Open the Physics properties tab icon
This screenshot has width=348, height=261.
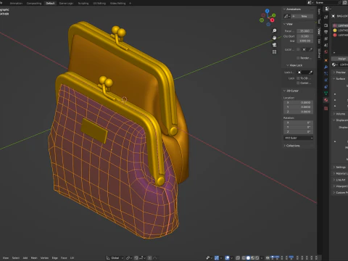tap(326, 80)
